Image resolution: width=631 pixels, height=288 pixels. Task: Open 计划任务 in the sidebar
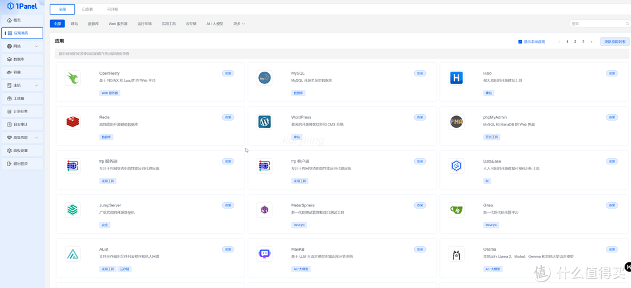(22, 111)
